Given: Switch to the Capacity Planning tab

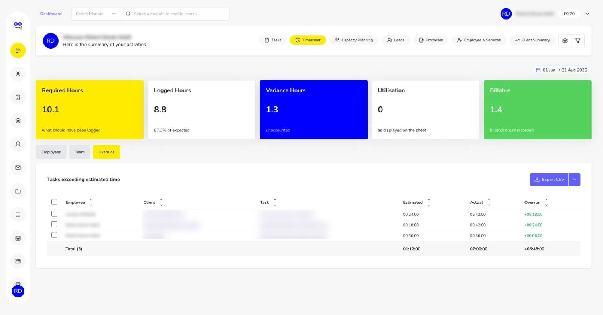Looking at the screenshot, I should [354, 40].
